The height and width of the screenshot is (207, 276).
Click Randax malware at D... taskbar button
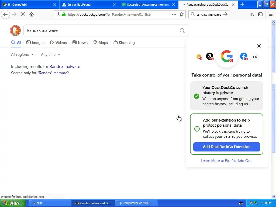pos(93,203)
